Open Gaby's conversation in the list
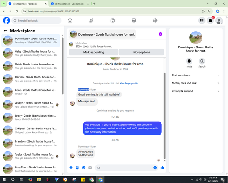This screenshot has width=228, height=183. [31, 54]
